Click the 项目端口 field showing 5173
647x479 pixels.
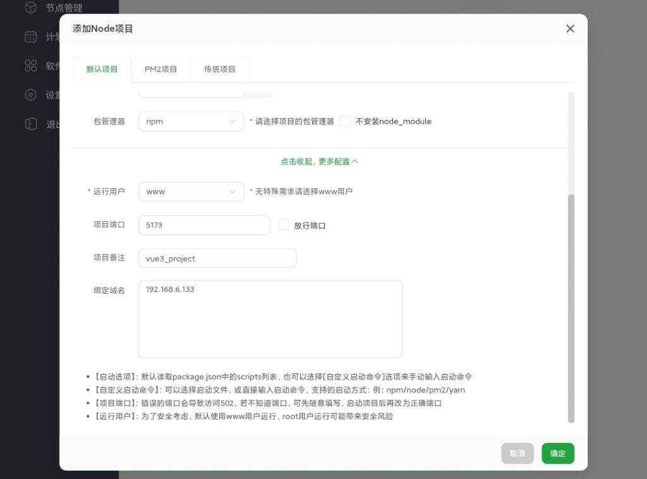pos(203,224)
